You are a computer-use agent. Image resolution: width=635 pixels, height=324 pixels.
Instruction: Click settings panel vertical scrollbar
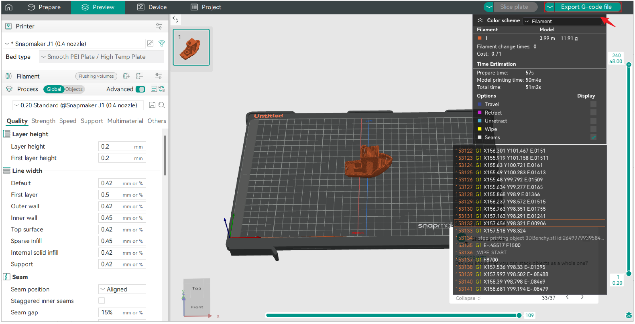click(x=165, y=155)
